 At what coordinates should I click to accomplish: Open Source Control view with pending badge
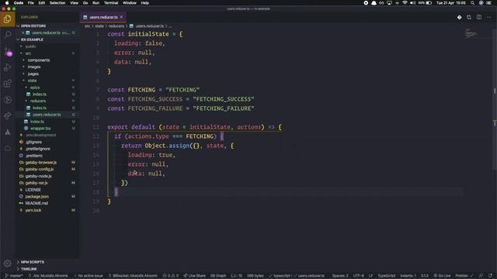(x=8, y=52)
